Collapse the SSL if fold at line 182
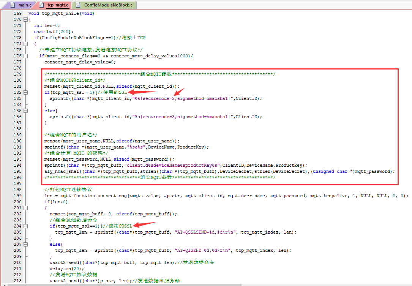The image size is (412, 286). [x=25, y=92]
